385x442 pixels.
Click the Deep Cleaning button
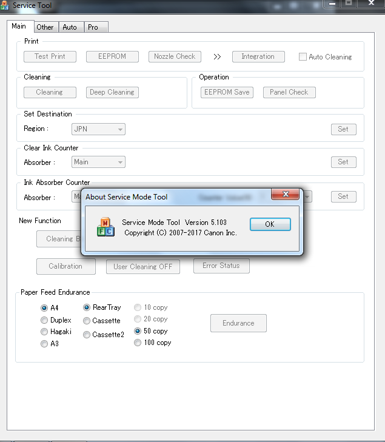[x=112, y=92]
